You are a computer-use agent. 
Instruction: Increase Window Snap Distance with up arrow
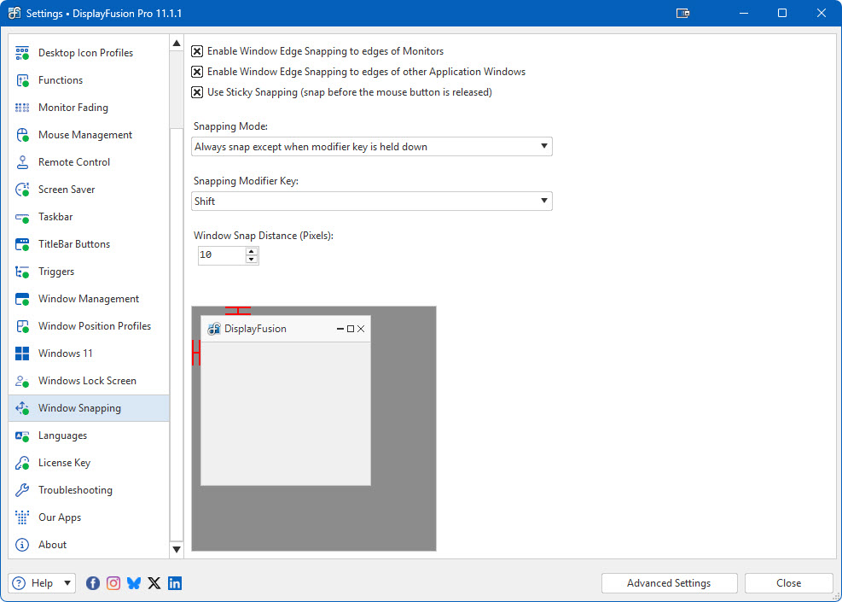[252, 251]
